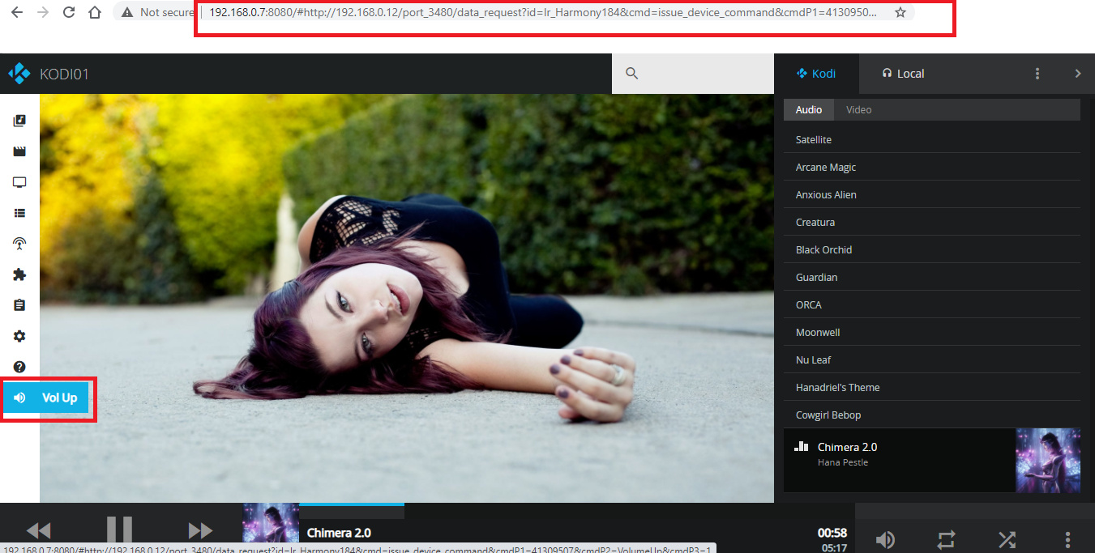Open the broadcast antenna sidebar icon
Viewport: 1095px width, 553px height.
coord(19,244)
